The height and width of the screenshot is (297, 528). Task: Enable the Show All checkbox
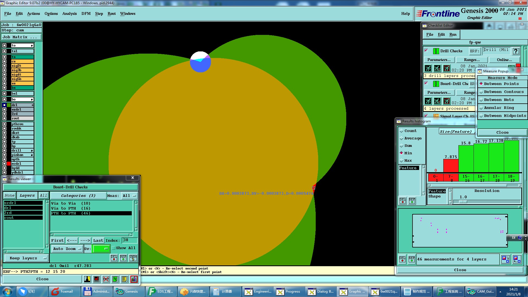[x=114, y=248]
